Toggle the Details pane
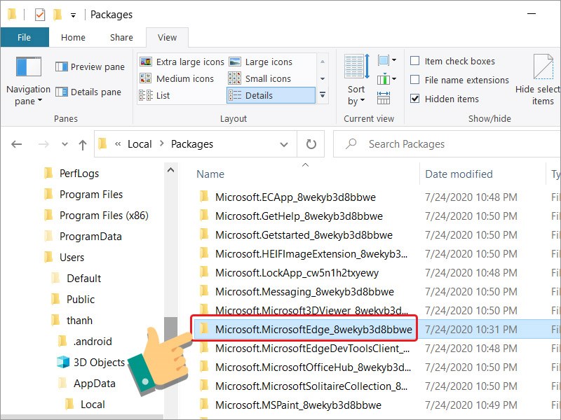This screenshot has height=420, width=561. (x=88, y=92)
